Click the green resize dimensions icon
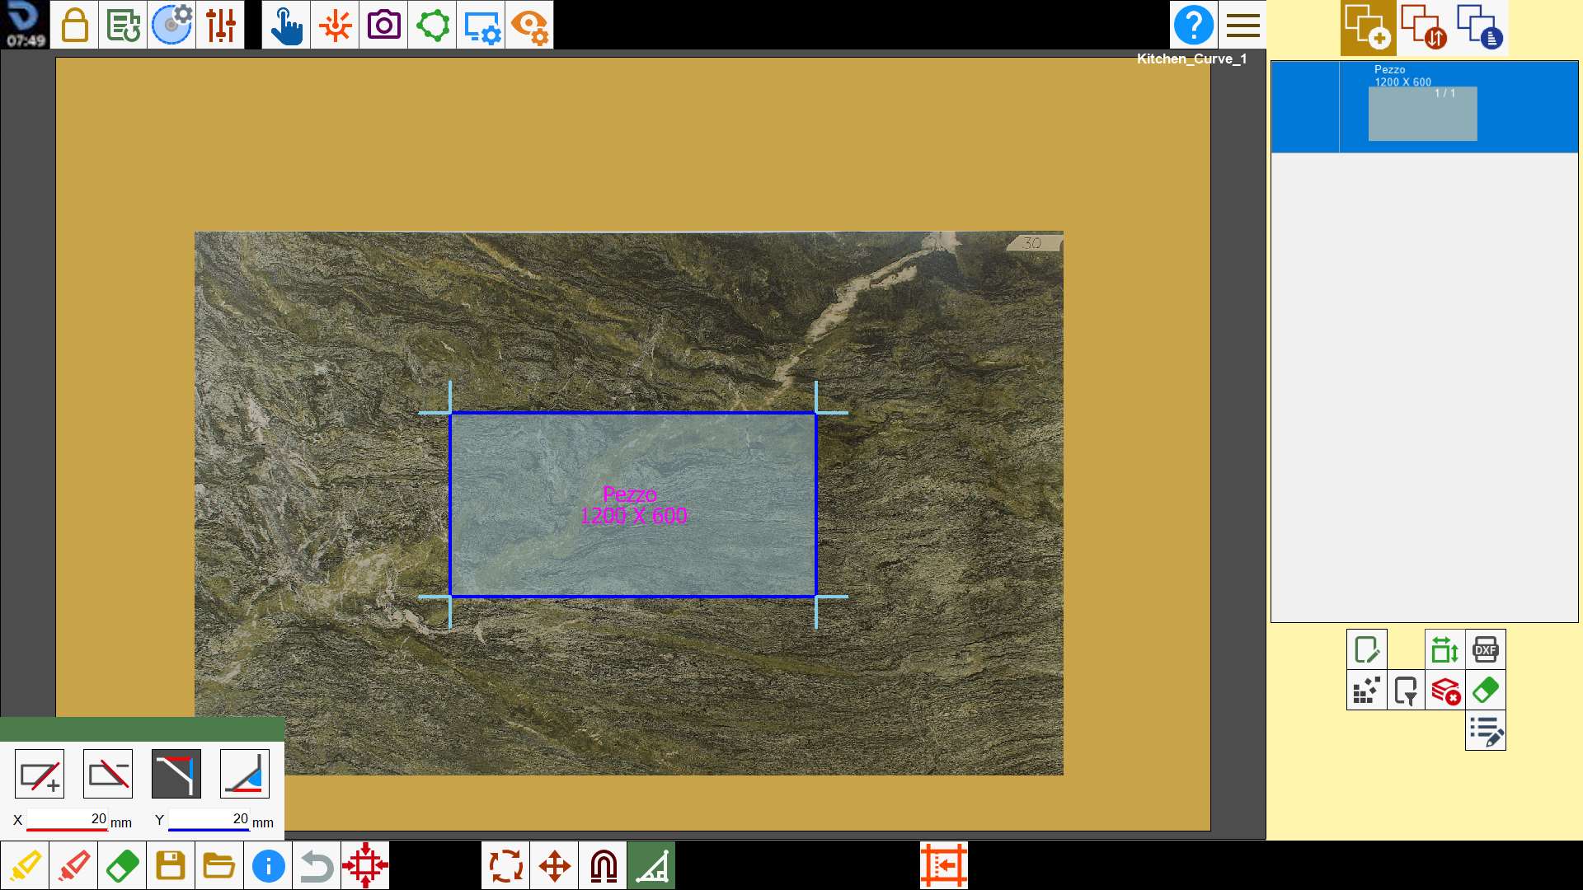This screenshot has width=1583, height=890. [x=1444, y=649]
